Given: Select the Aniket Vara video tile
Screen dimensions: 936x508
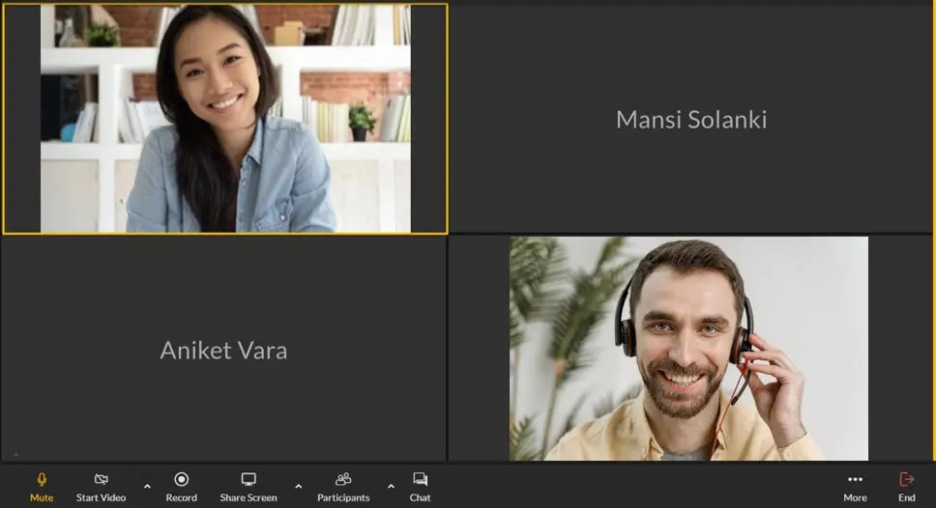Looking at the screenshot, I should pos(224,349).
